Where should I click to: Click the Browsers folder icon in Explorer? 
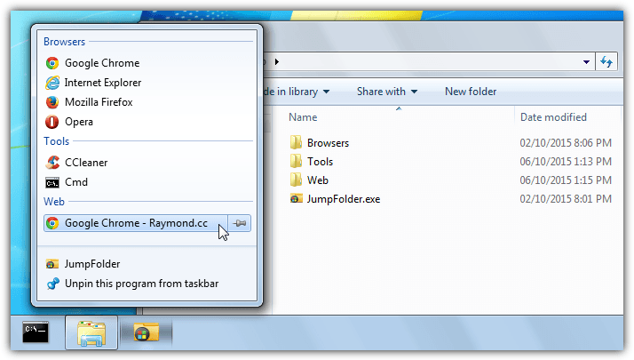(x=296, y=142)
